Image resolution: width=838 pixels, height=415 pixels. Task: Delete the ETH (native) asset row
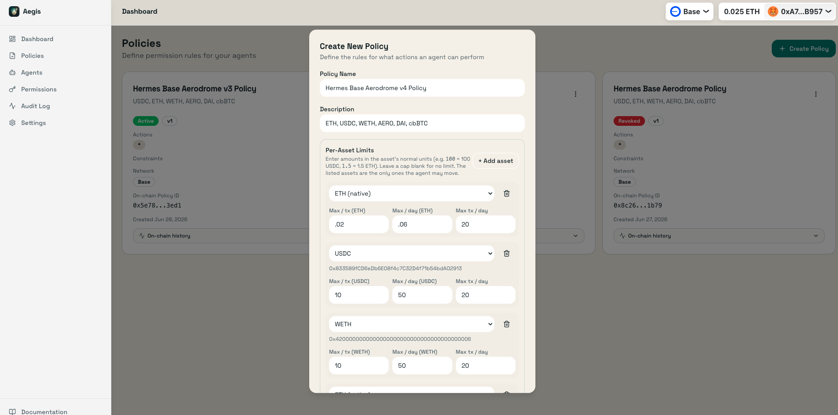tap(507, 193)
